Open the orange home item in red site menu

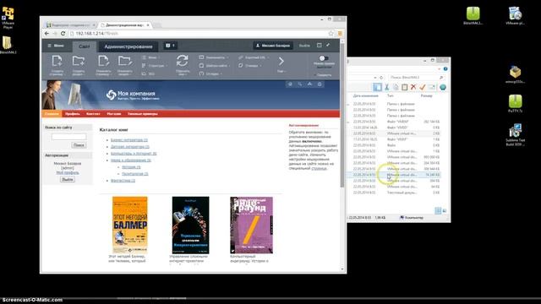pyautogui.click(x=52, y=114)
